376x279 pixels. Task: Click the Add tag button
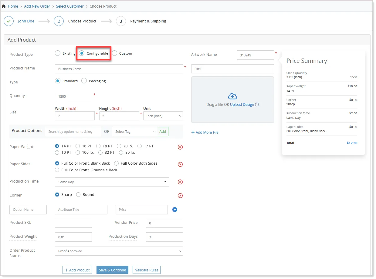click(x=163, y=132)
